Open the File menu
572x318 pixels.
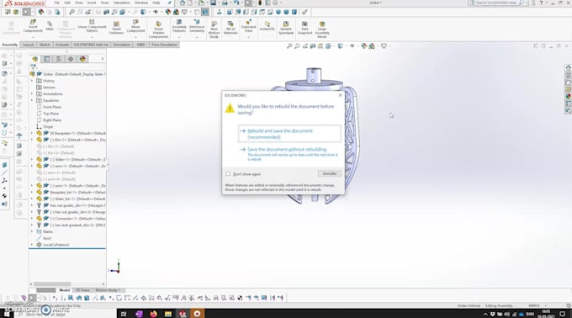(x=57, y=3)
